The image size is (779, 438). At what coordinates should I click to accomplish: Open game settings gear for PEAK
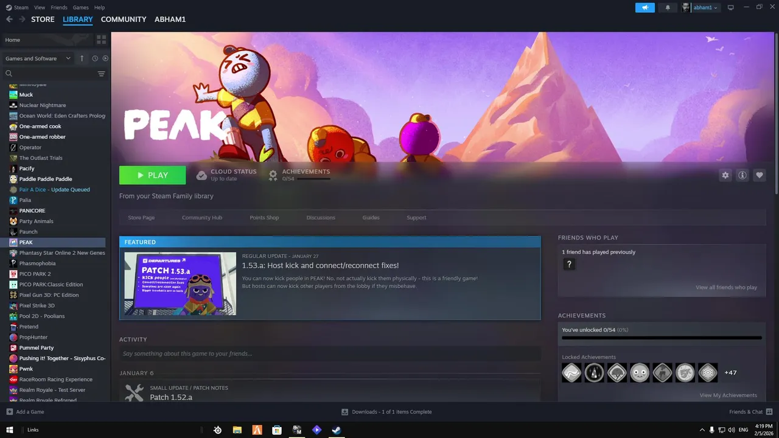725,175
